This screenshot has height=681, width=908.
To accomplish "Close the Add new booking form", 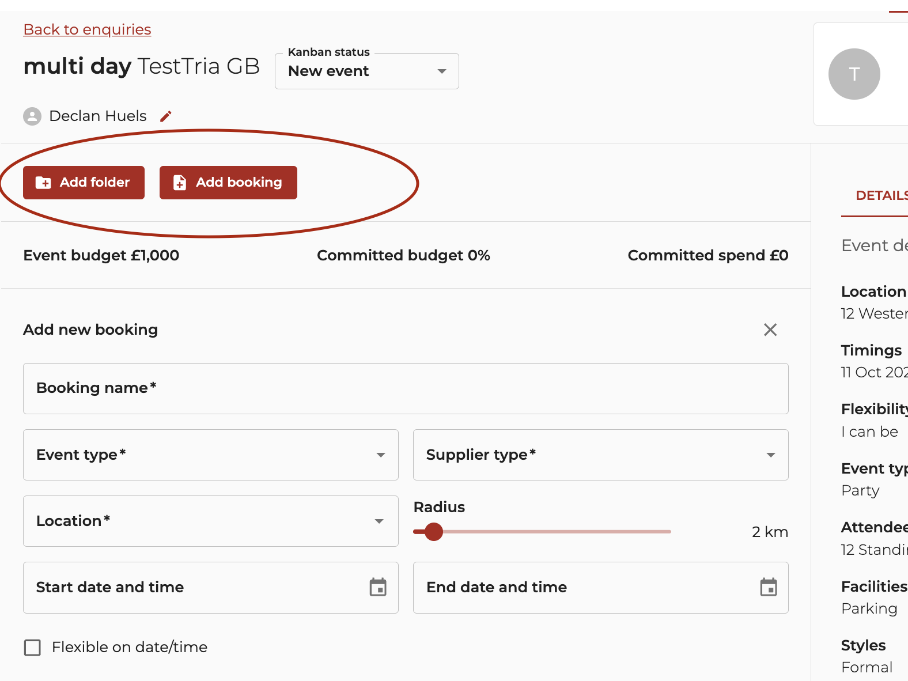I will point(770,330).
